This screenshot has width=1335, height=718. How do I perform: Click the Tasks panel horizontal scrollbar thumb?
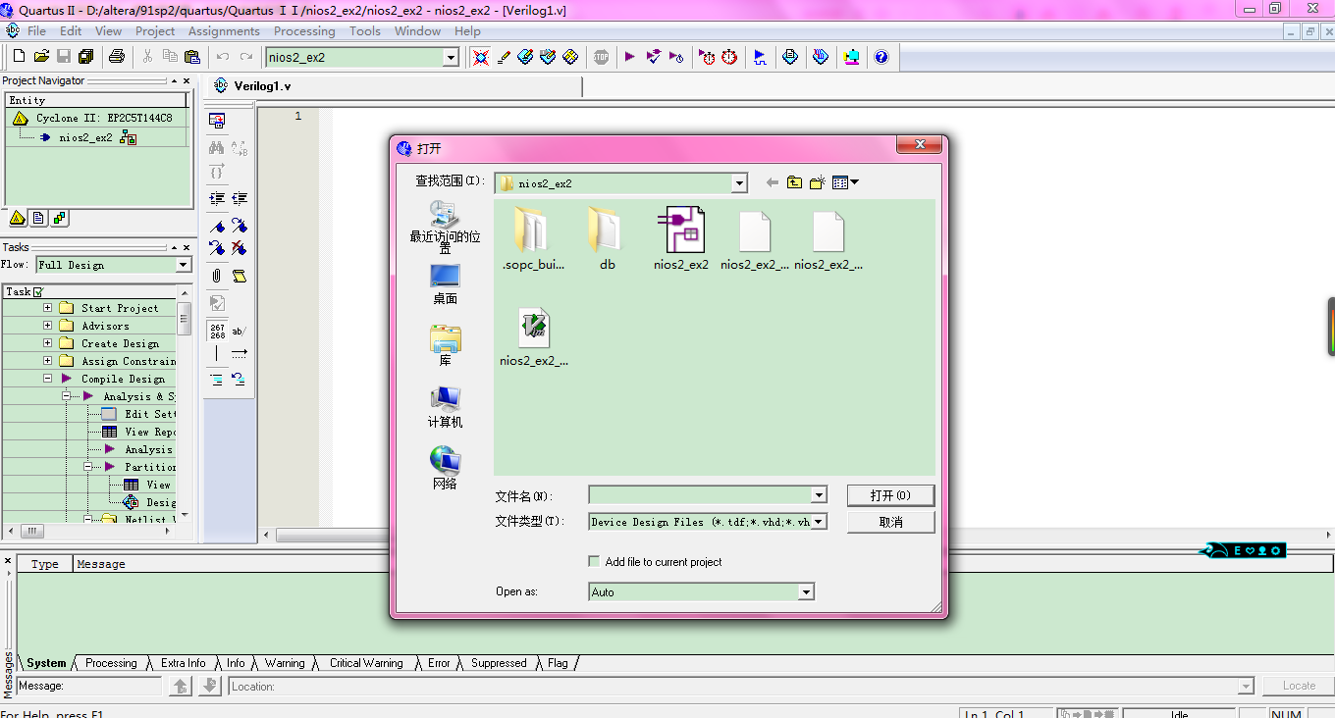tap(32, 531)
